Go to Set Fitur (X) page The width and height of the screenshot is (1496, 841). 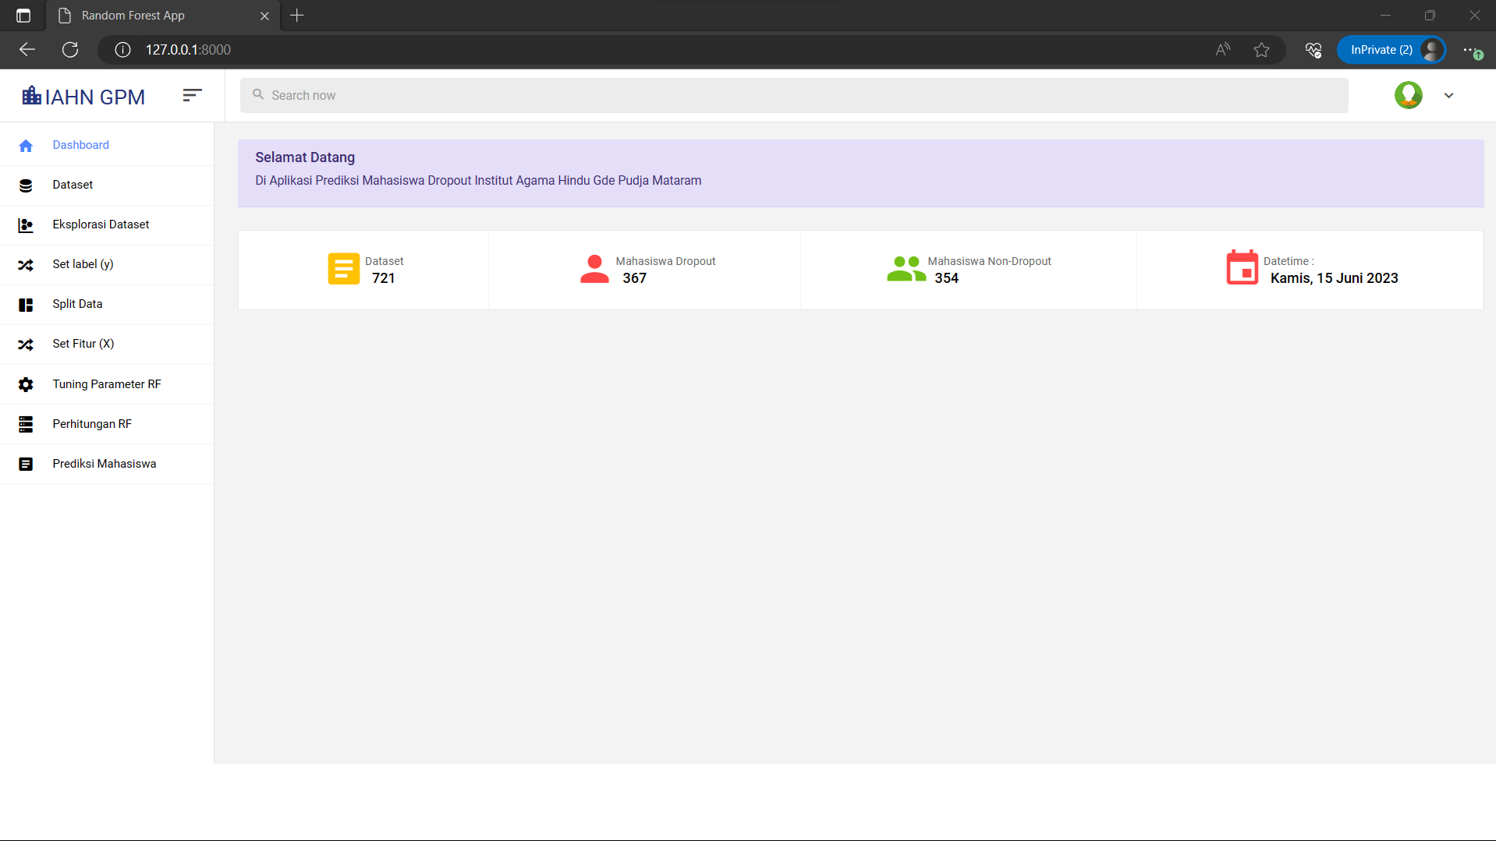(x=83, y=344)
